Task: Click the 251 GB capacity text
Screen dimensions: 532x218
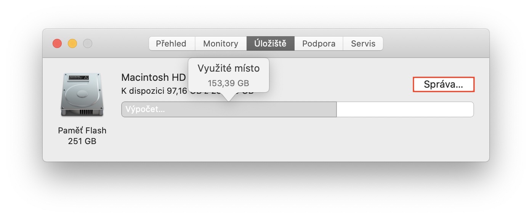Action: click(x=82, y=141)
